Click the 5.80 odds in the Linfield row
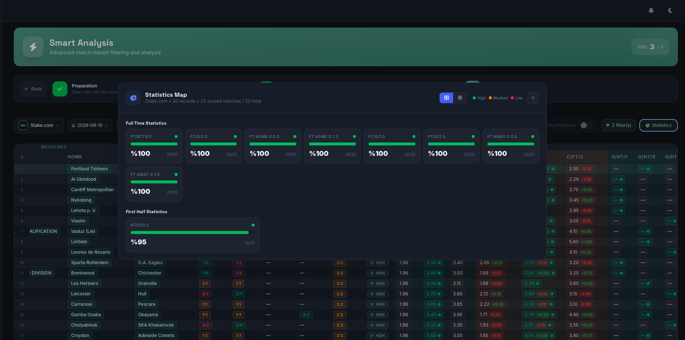 574,242
